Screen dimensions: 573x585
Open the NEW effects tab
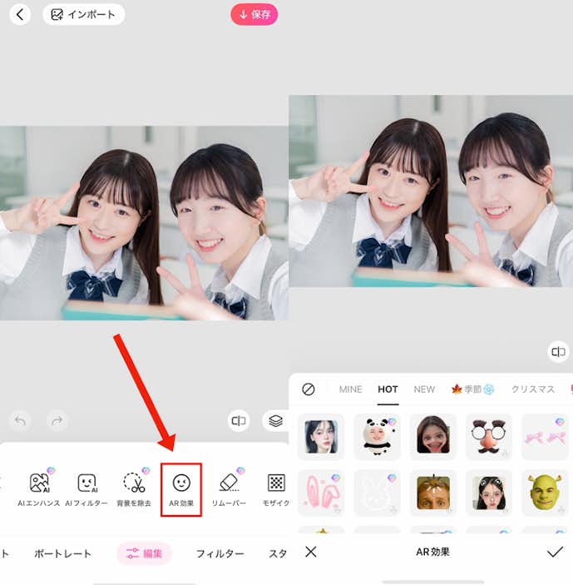pos(424,389)
